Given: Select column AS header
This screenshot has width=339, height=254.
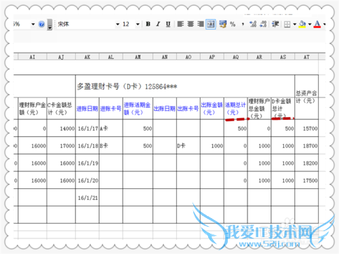Looking at the screenshot, I should tap(283, 57).
